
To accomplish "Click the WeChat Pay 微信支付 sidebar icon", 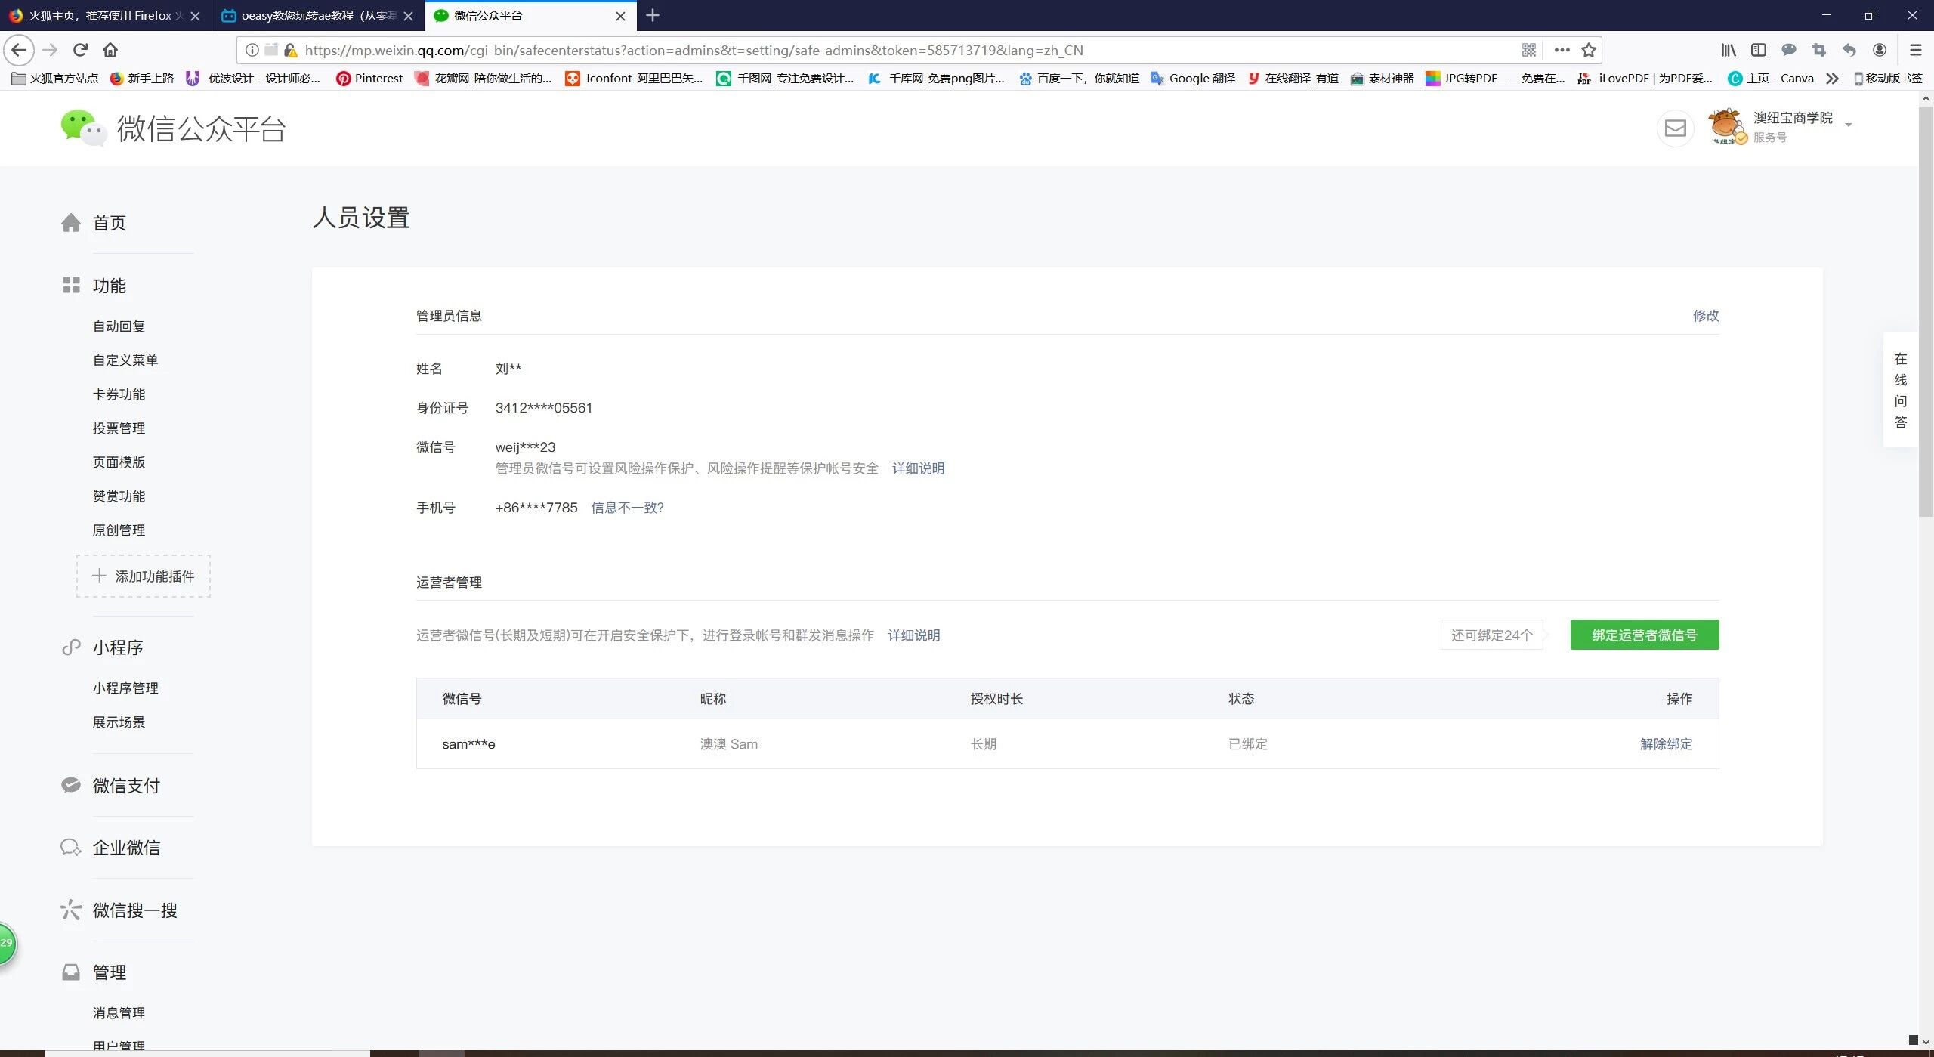I will pyautogui.click(x=71, y=786).
